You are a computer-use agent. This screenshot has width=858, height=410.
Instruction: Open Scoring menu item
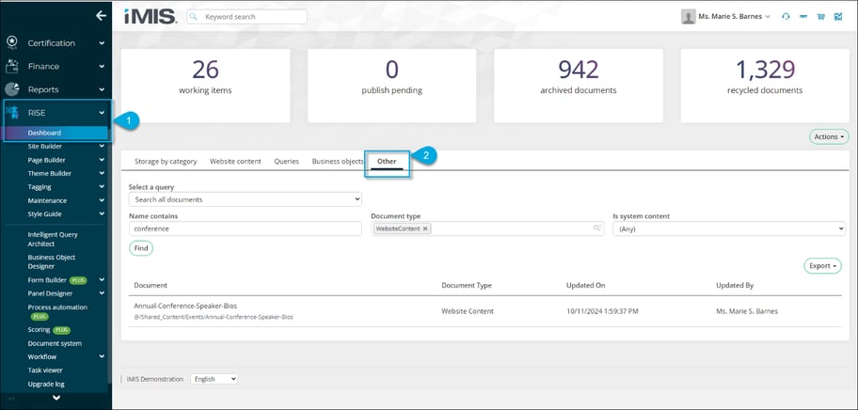[39, 330]
